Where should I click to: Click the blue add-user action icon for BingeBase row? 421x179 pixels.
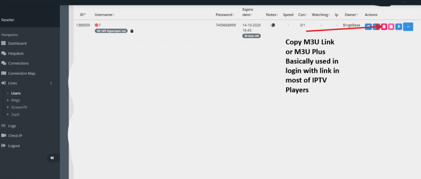coord(368,27)
